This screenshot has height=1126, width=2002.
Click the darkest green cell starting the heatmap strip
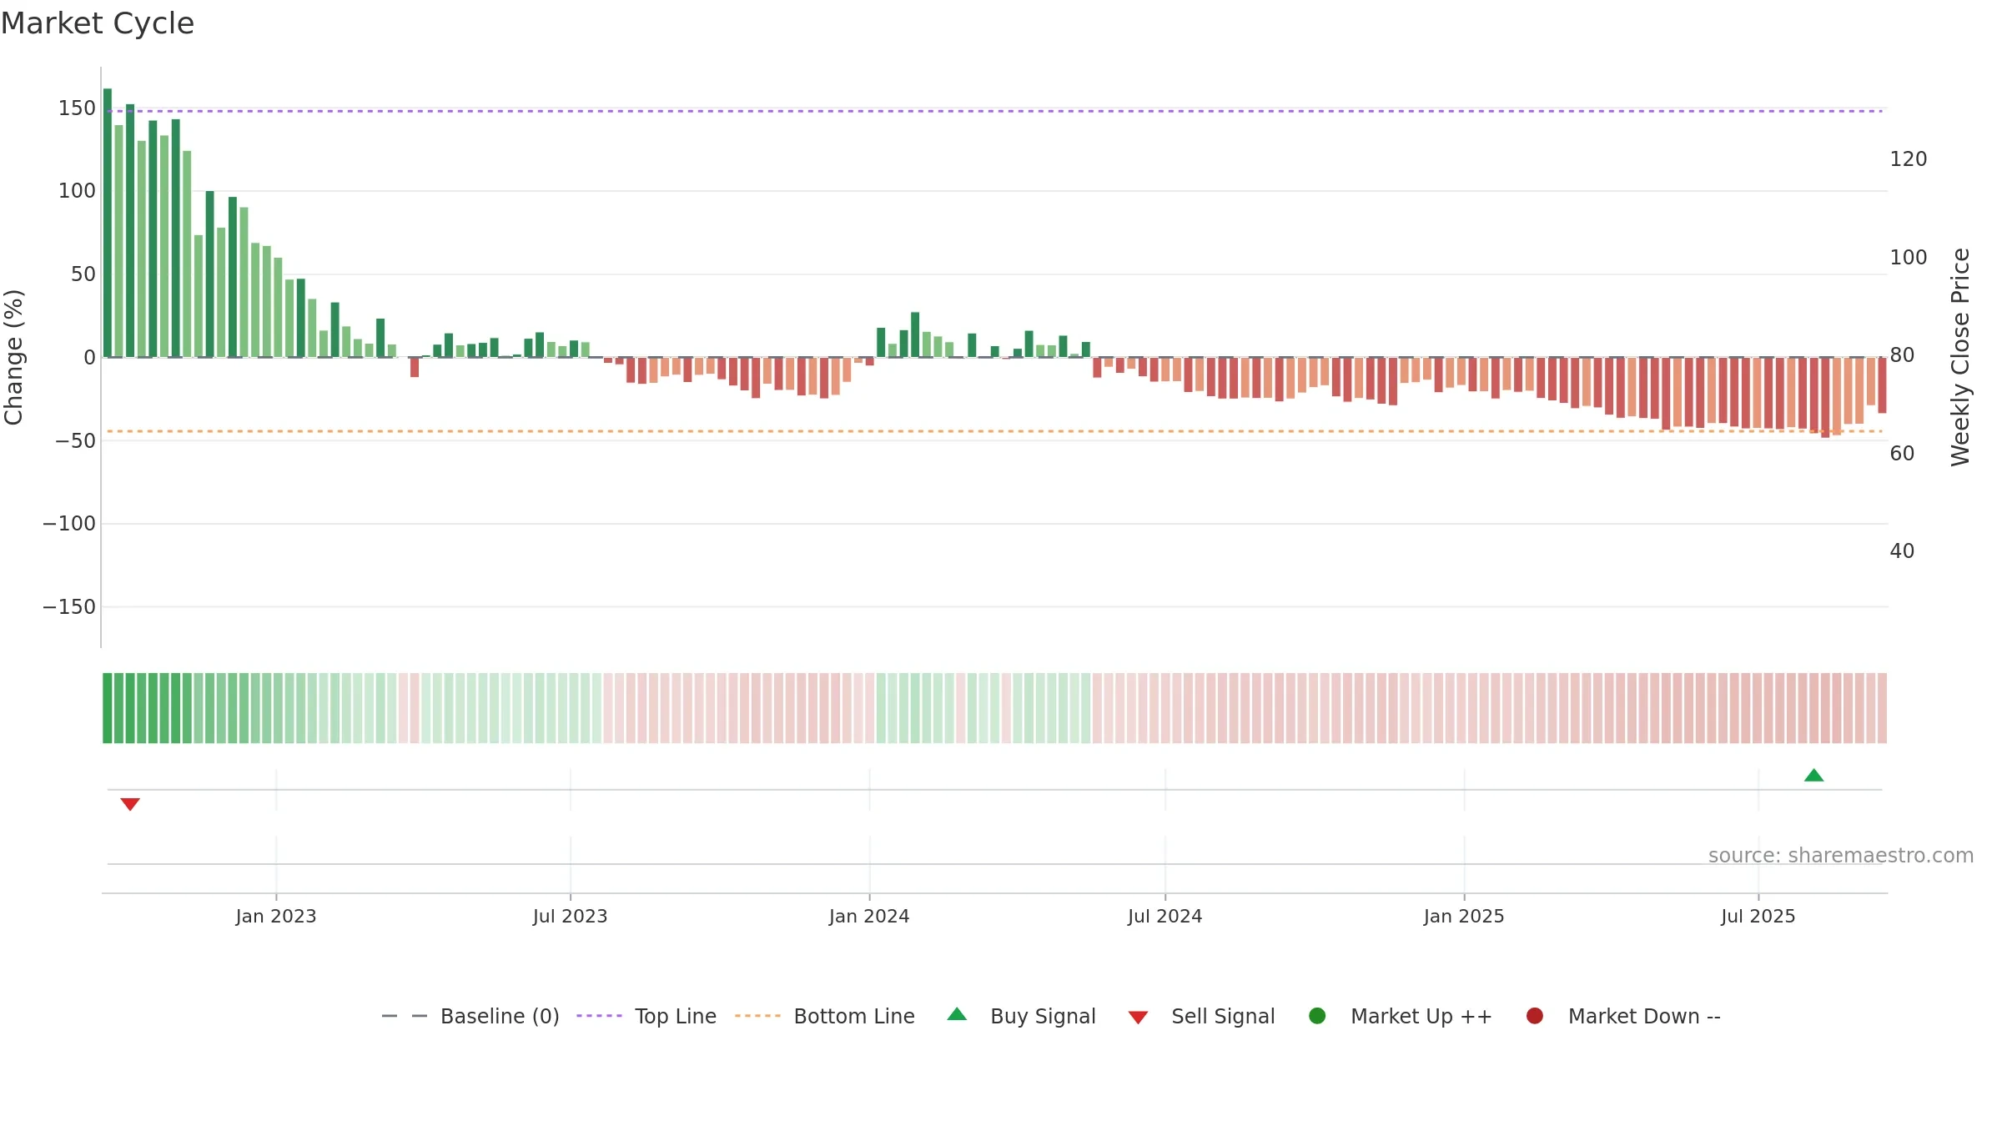click(108, 708)
